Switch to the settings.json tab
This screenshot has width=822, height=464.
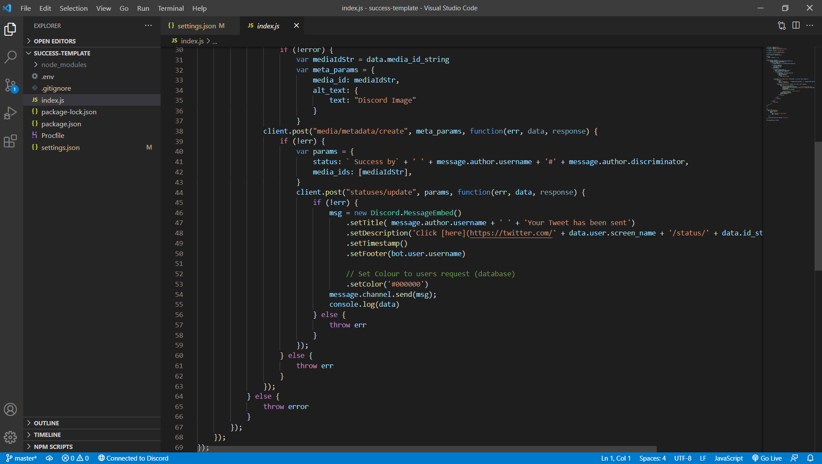pos(200,26)
